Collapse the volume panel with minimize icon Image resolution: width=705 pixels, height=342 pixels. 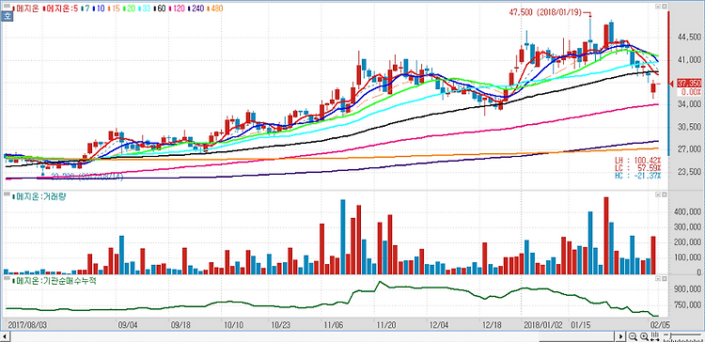[x=657, y=194]
